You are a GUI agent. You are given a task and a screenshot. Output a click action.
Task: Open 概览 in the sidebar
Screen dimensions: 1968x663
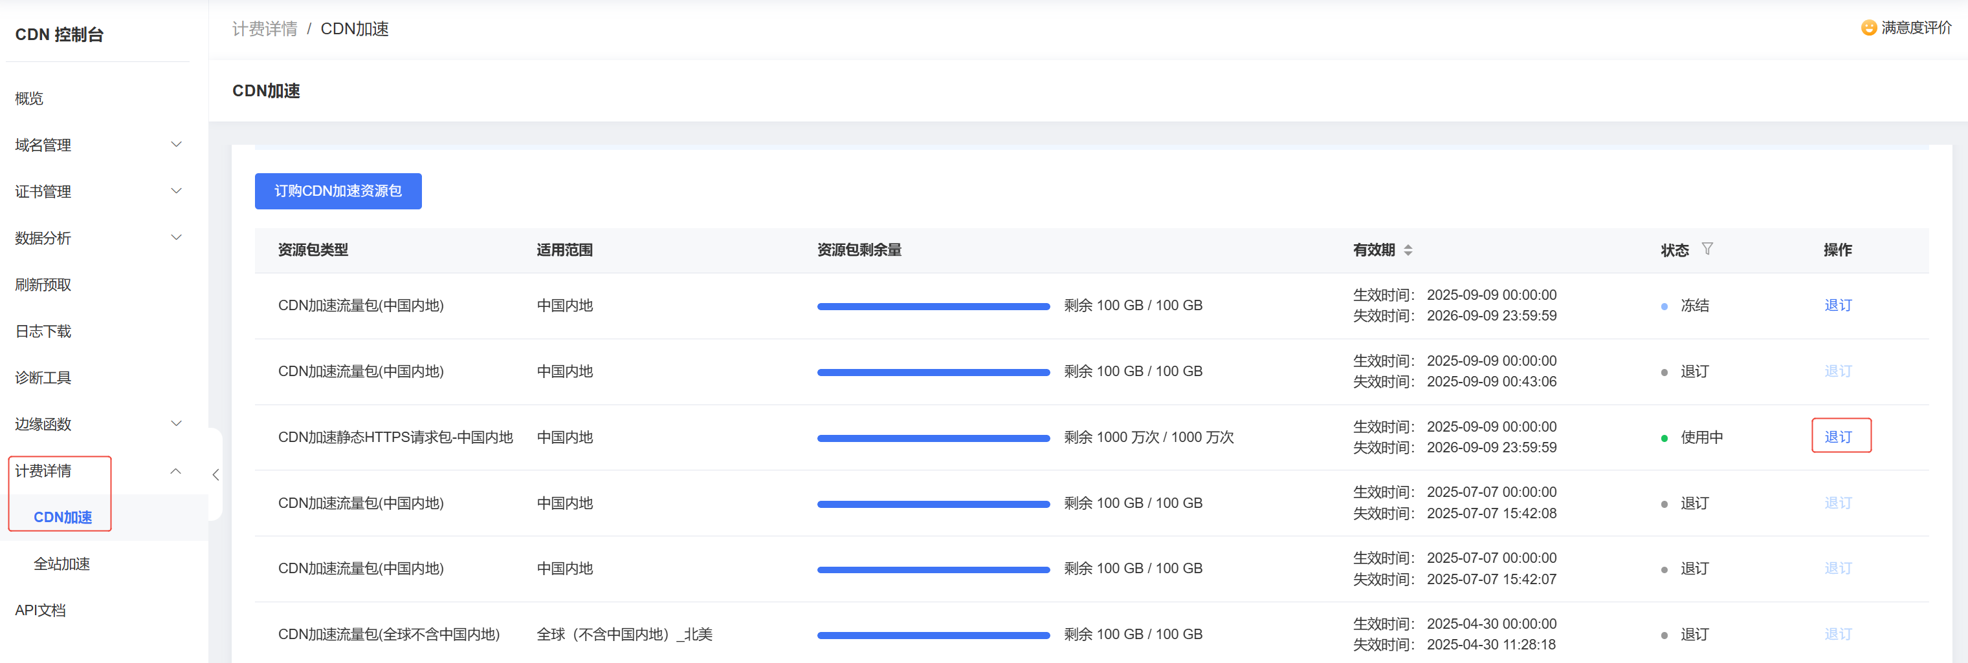point(29,98)
